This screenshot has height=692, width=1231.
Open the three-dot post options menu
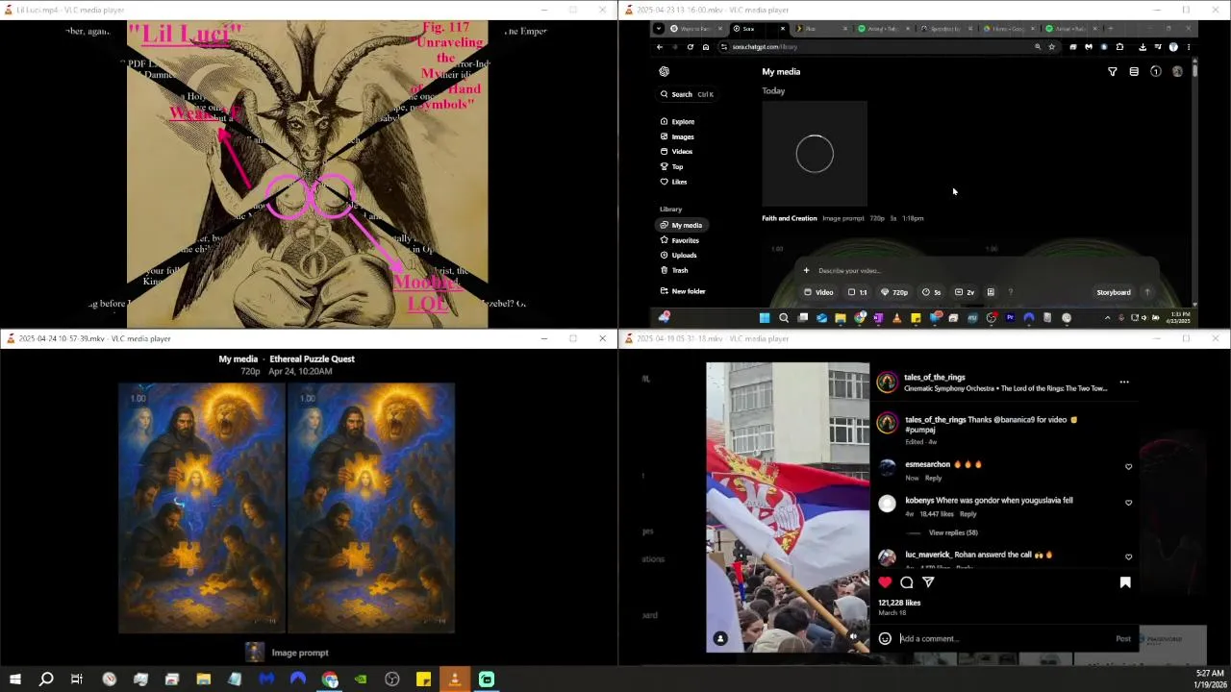(x=1124, y=383)
